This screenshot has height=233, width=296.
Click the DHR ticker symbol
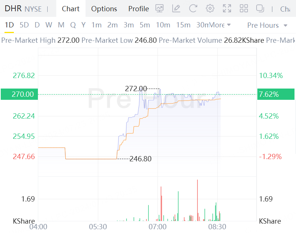[13, 9]
